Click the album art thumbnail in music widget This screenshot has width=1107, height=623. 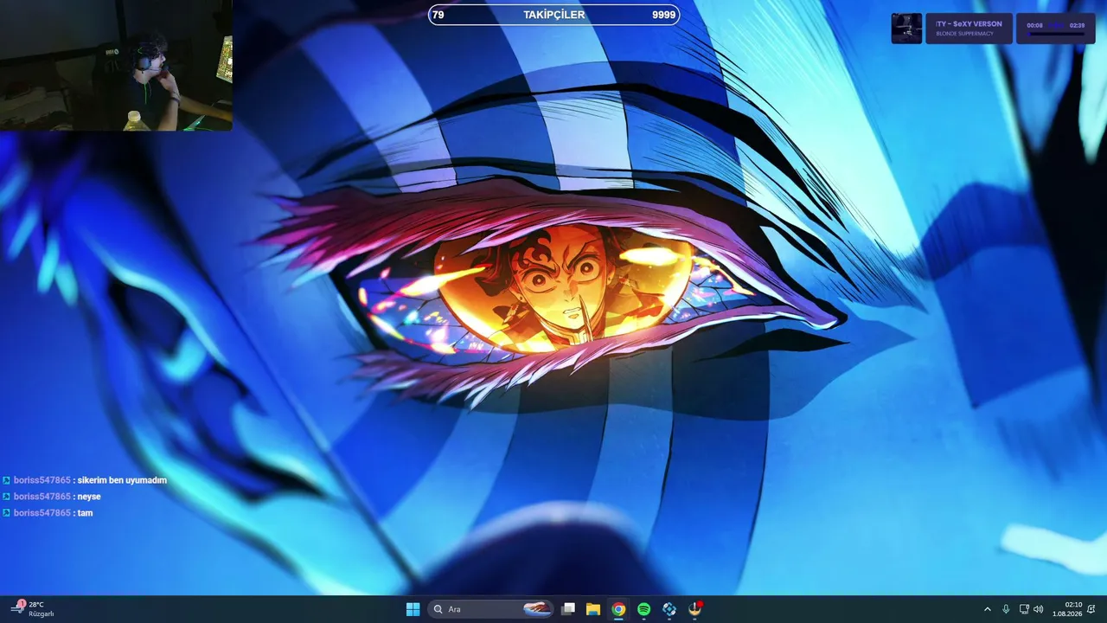point(906,28)
